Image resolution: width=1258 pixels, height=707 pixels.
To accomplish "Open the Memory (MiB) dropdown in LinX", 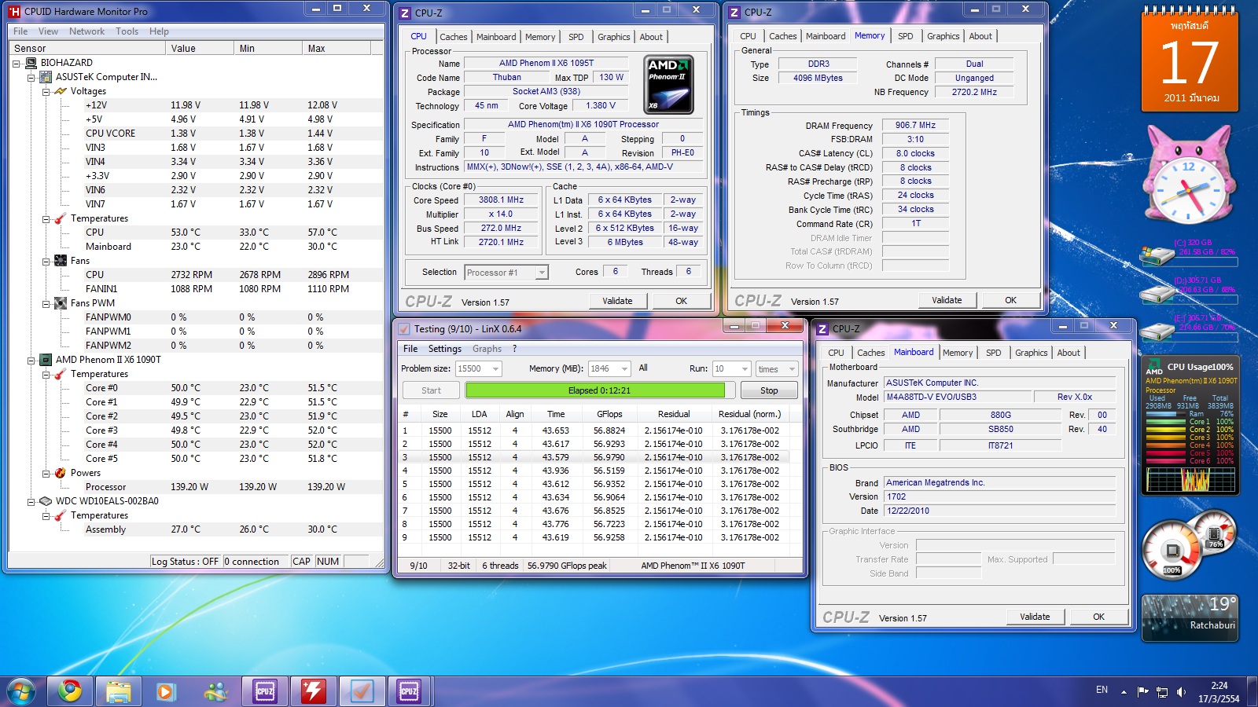I will pos(624,368).
